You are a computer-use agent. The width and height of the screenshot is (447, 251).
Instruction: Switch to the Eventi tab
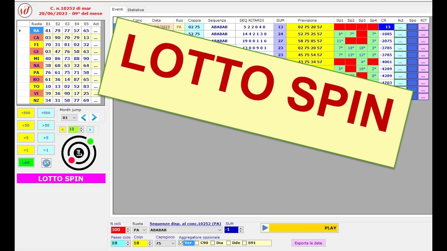point(117,9)
